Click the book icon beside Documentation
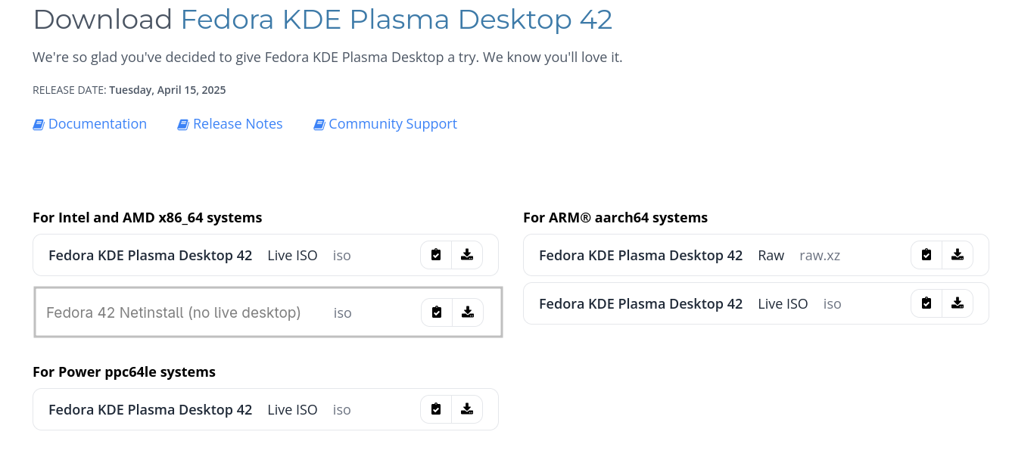The image size is (1009, 463). [39, 125]
